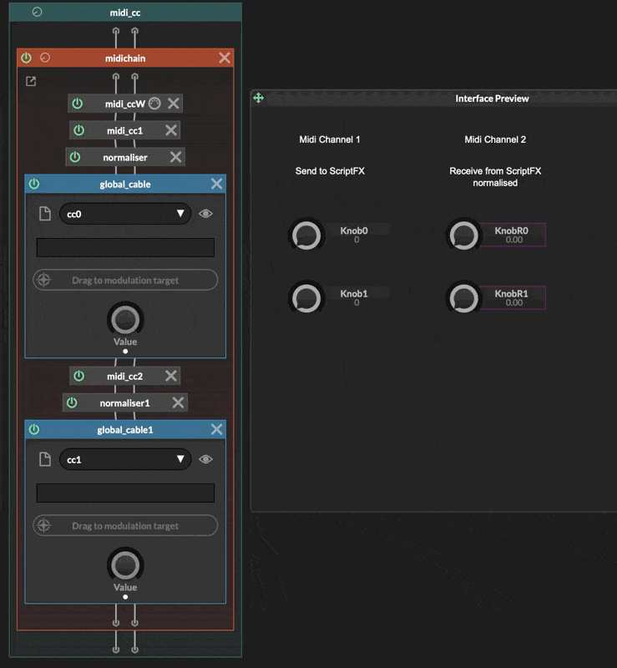Click the Knob0 knob in Interface Preview
617x668 pixels.
[x=306, y=235]
